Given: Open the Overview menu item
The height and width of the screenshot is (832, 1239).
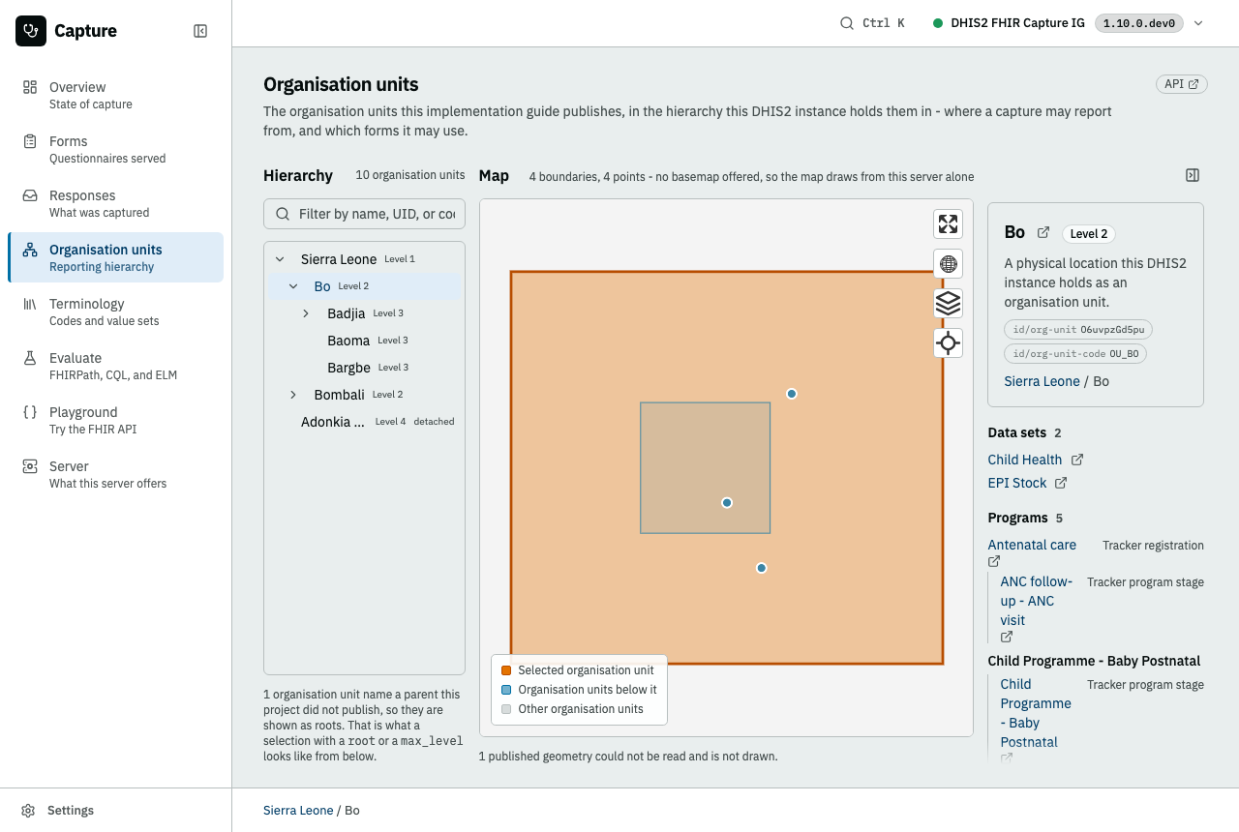Looking at the screenshot, I should click(x=115, y=95).
